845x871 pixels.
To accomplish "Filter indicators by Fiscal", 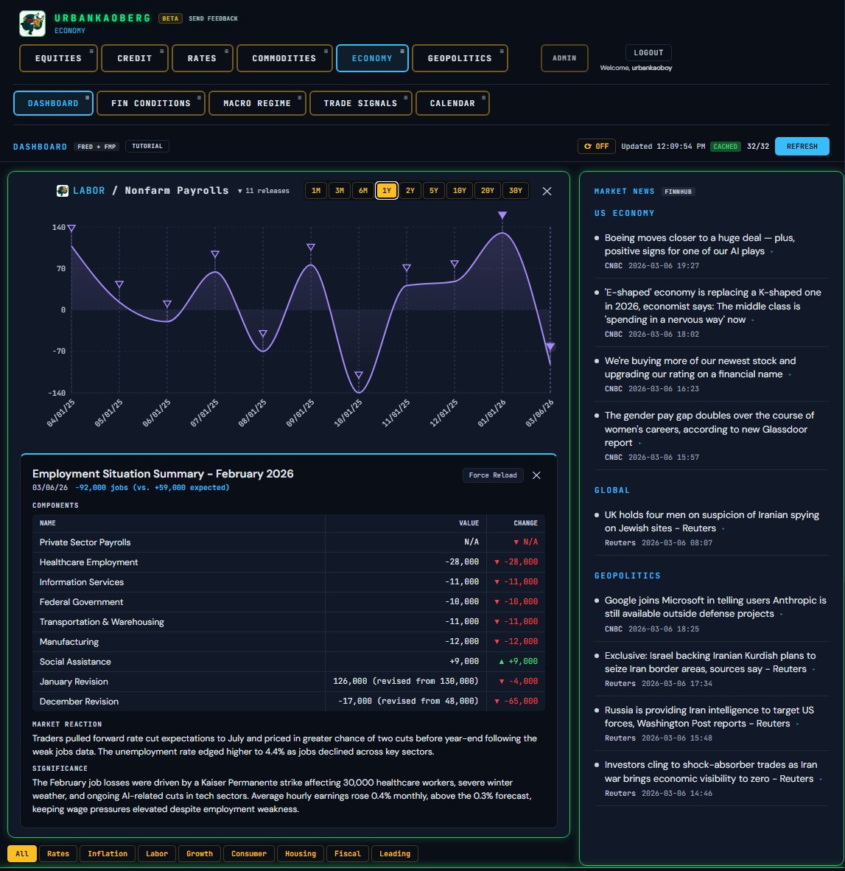I will click(348, 854).
